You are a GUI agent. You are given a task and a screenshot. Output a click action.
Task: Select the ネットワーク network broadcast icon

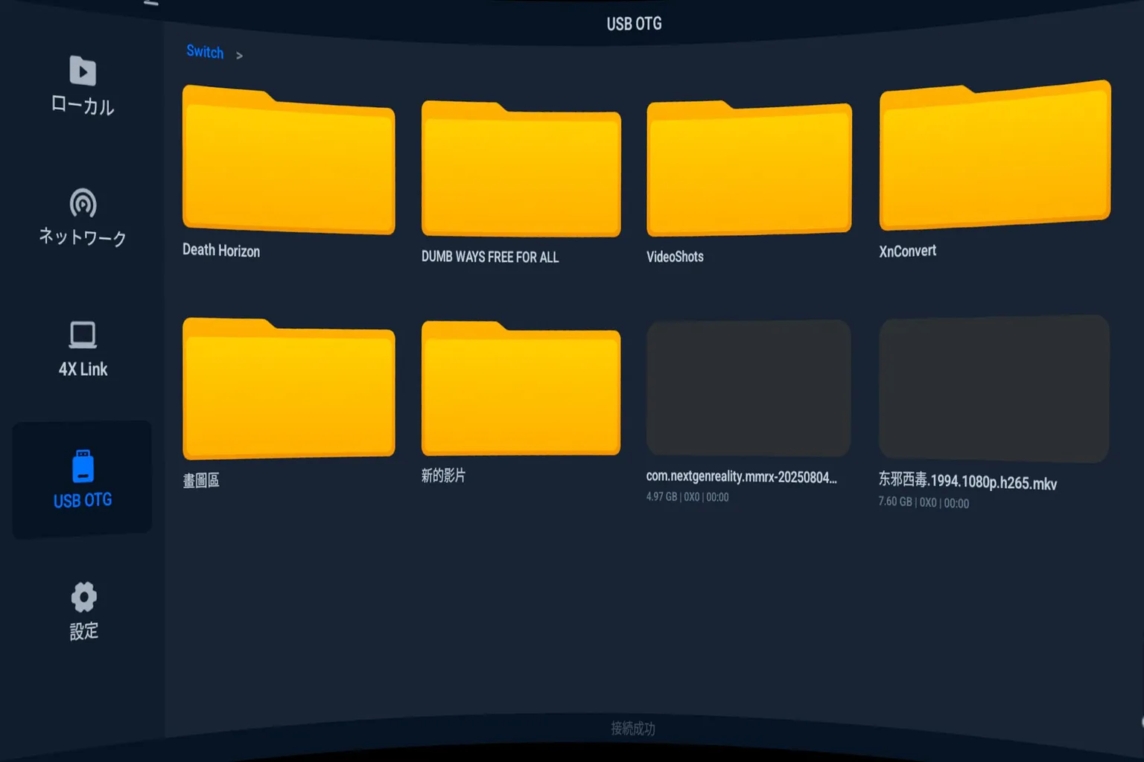[x=83, y=203]
